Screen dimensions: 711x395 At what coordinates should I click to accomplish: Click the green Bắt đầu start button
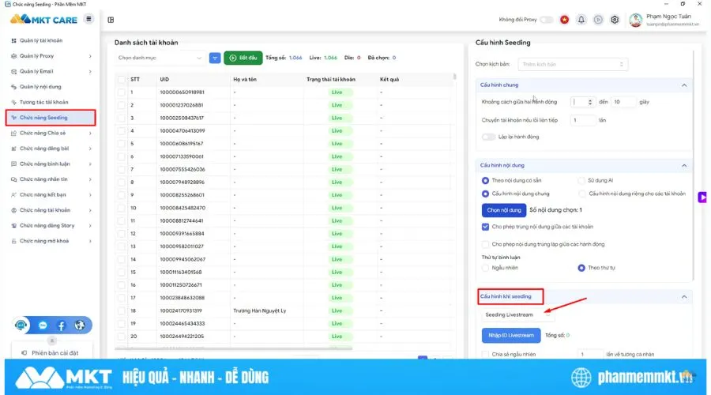pos(243,58)
